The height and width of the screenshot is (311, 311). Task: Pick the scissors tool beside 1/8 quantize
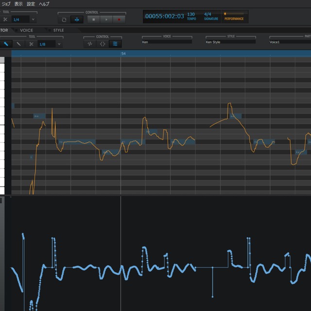point(31,44)
